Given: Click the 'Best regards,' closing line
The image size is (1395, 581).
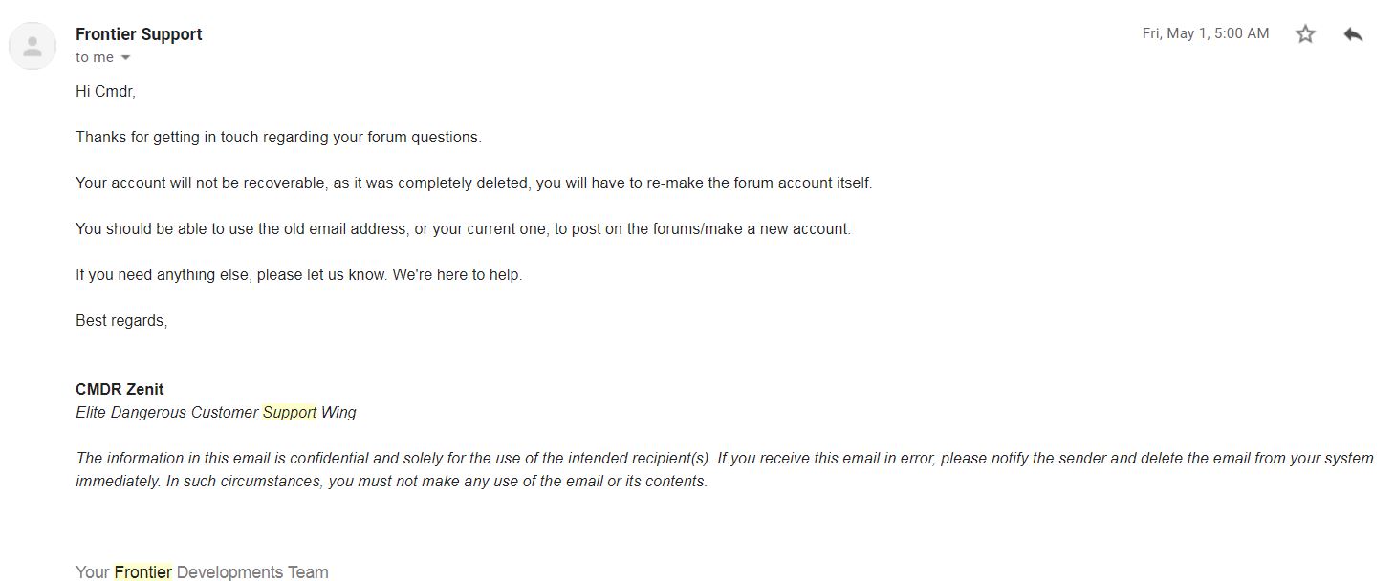Looking at the screenshot, I should tap(121, 321).
